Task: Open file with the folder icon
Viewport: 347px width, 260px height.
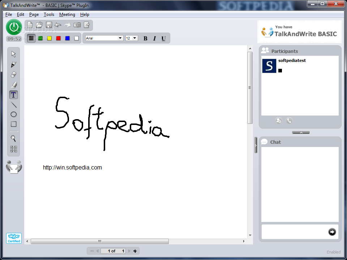Action: click(x=39, y=25)
